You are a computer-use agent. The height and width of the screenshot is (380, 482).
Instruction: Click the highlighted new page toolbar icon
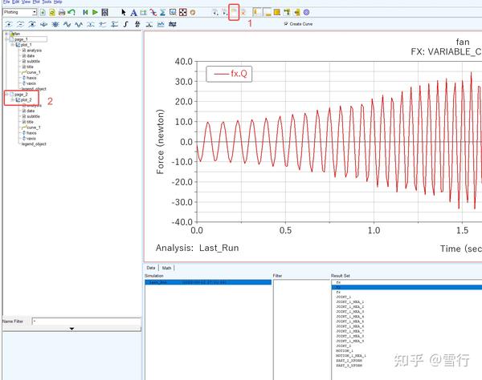pos(234,12)
